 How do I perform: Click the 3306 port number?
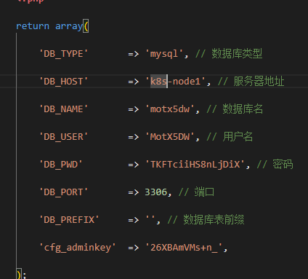pyautogui.click(x=155, y=192)
